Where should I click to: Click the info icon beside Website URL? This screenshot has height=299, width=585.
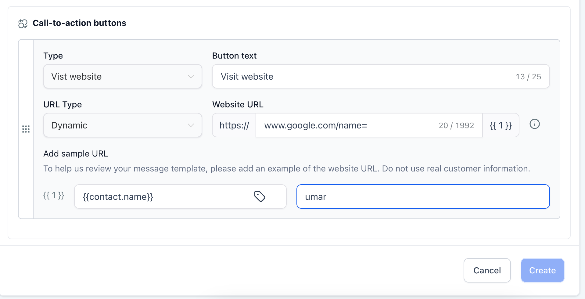535,124
